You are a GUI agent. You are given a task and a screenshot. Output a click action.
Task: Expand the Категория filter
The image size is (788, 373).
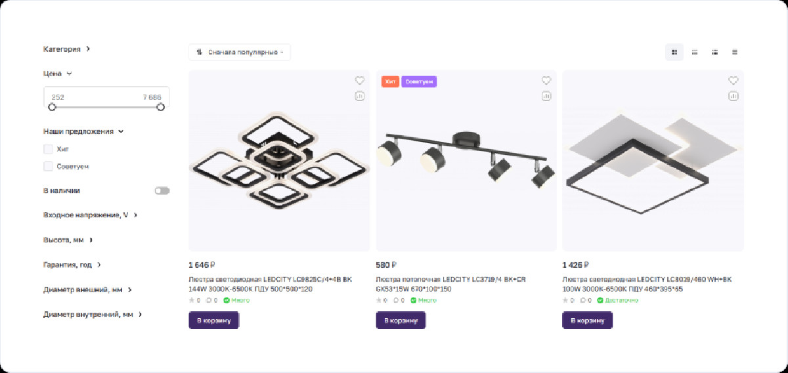tap(67, 49)
